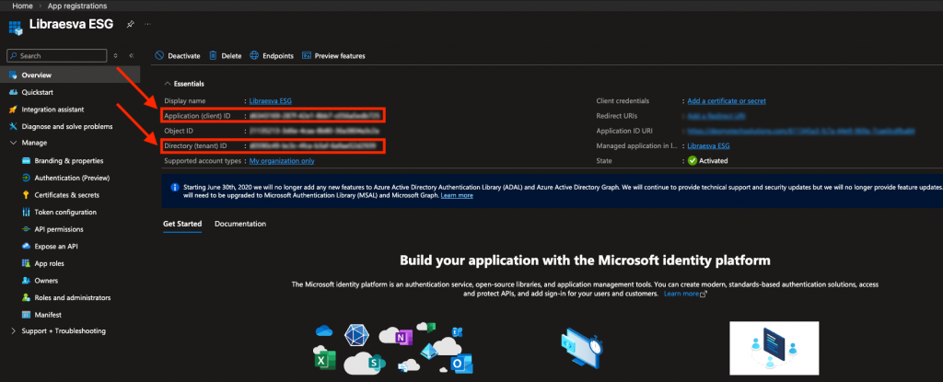The image size is (943, 382).
Task: Switch to the Get Started tab
Action: (x=182, y=224)
